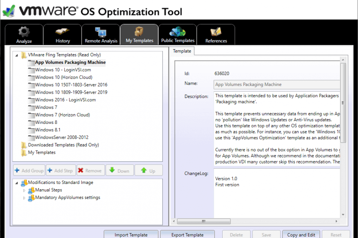Click the Export Template button
Screen dimensions: 358x238
(187, 235)
